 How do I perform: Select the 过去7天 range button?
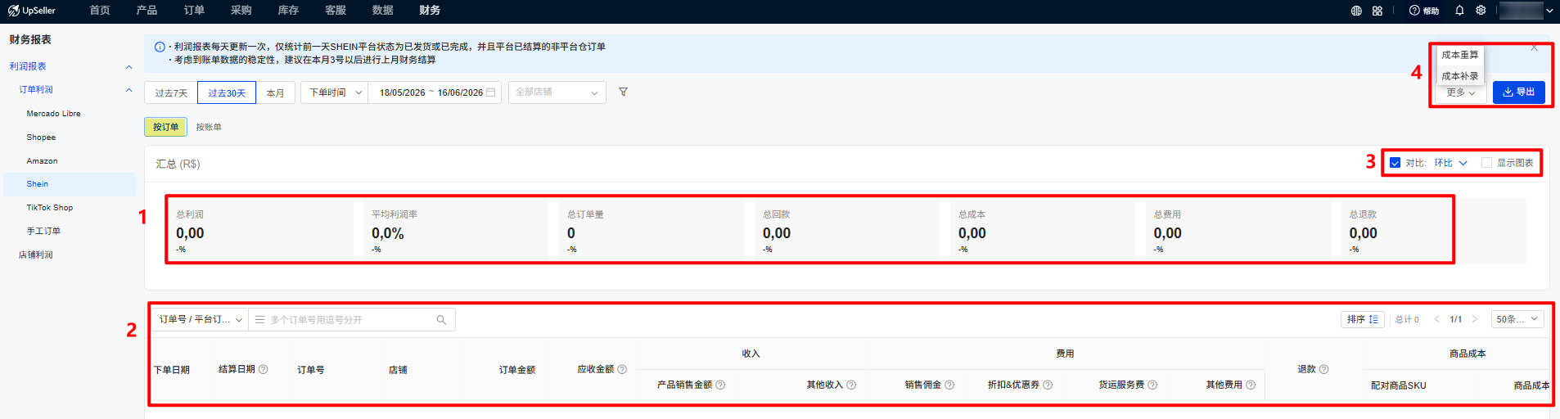(x=171, y=93)
